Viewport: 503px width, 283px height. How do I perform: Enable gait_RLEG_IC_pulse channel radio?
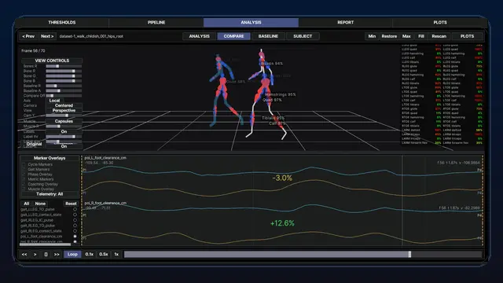click(75, 220)
